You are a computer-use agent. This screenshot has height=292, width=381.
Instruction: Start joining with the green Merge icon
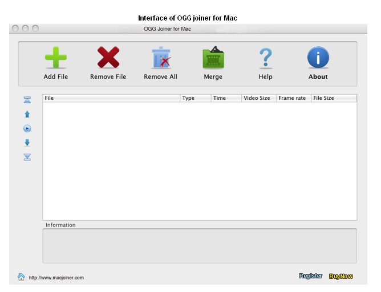(213, 58)
